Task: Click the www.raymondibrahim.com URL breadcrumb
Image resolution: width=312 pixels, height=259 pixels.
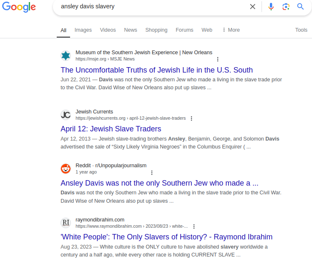Action: coord(131,226)
